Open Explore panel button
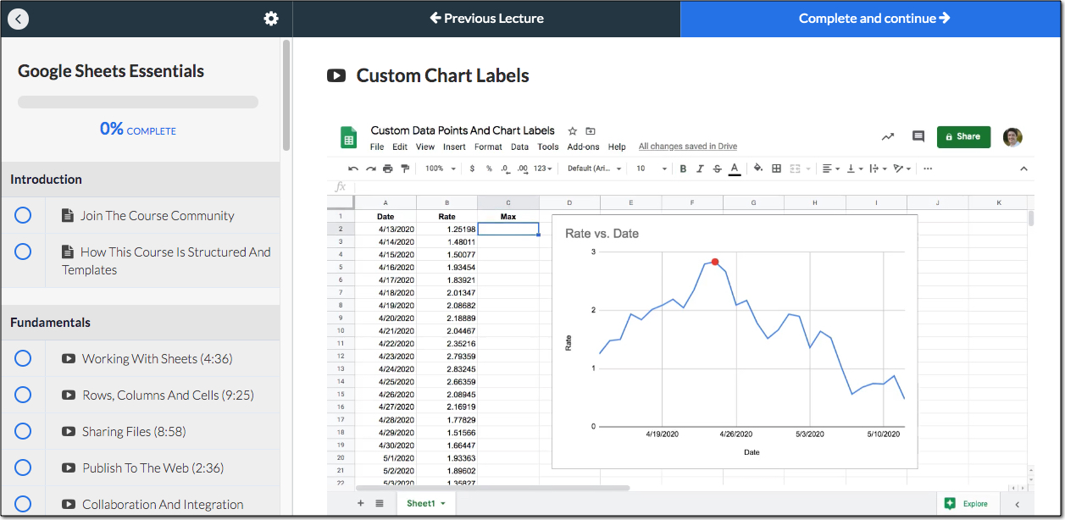 click(x=968, y=503)
